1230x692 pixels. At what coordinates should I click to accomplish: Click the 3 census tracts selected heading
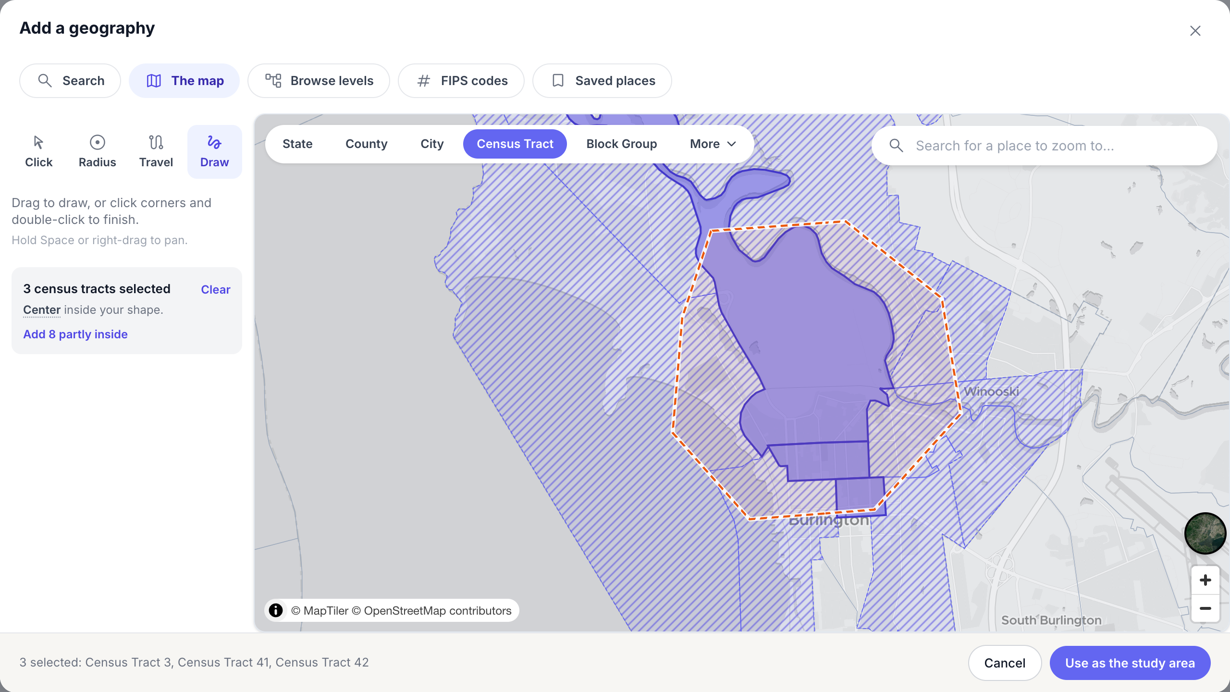tap(97, 289)
